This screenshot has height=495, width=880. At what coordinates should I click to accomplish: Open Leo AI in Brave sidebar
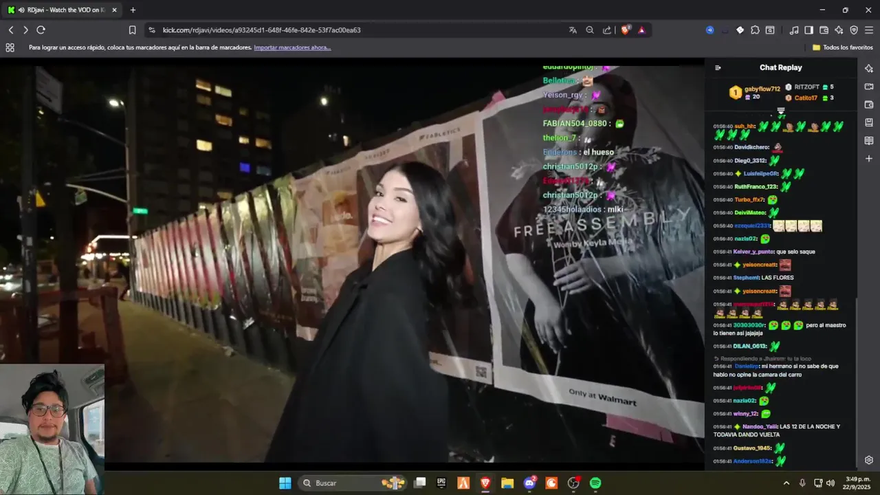(x=869, y=68)
